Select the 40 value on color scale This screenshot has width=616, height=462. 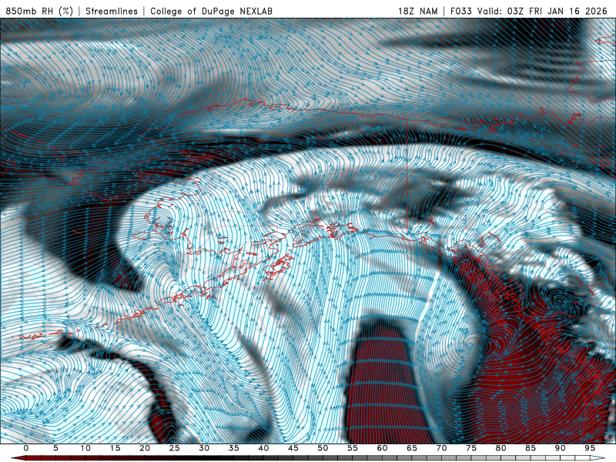tap(263, 448)
